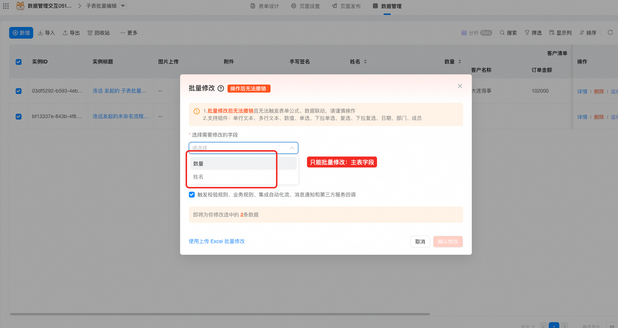Click the 取消 button

tap(420, 242)
